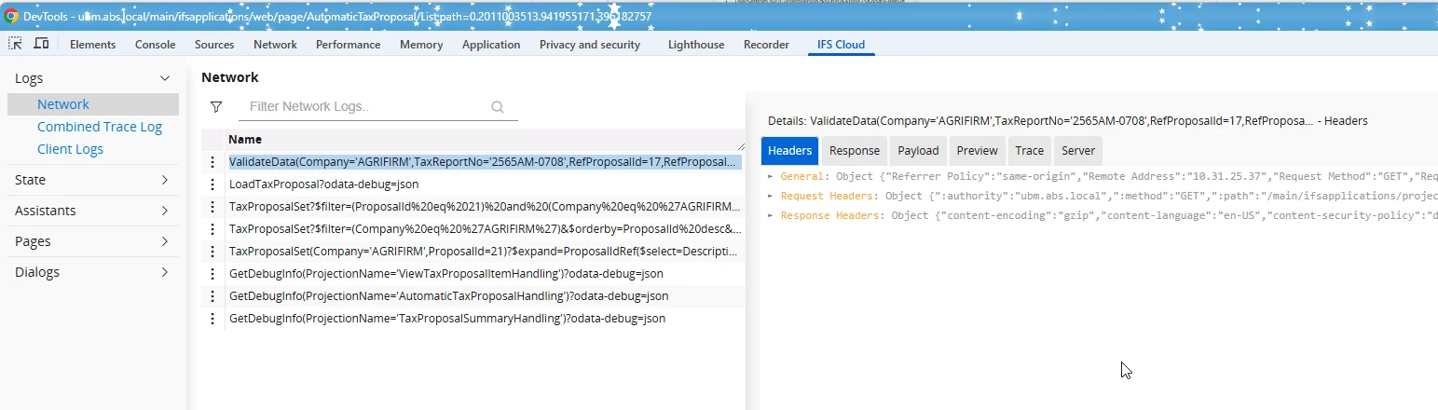This screenshot has width=1438, height=410.
Task: Select the Payload details tab
Action: (918, 150)
